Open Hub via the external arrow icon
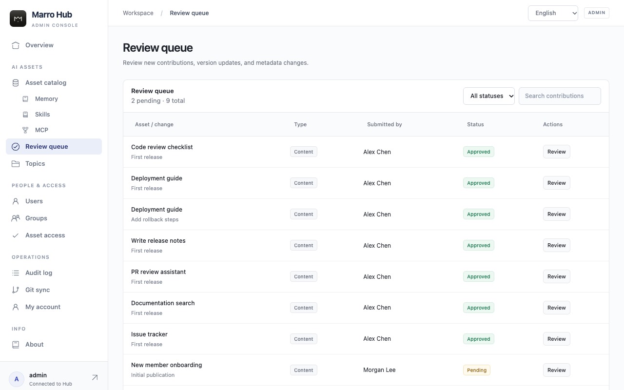 (95, 377)
